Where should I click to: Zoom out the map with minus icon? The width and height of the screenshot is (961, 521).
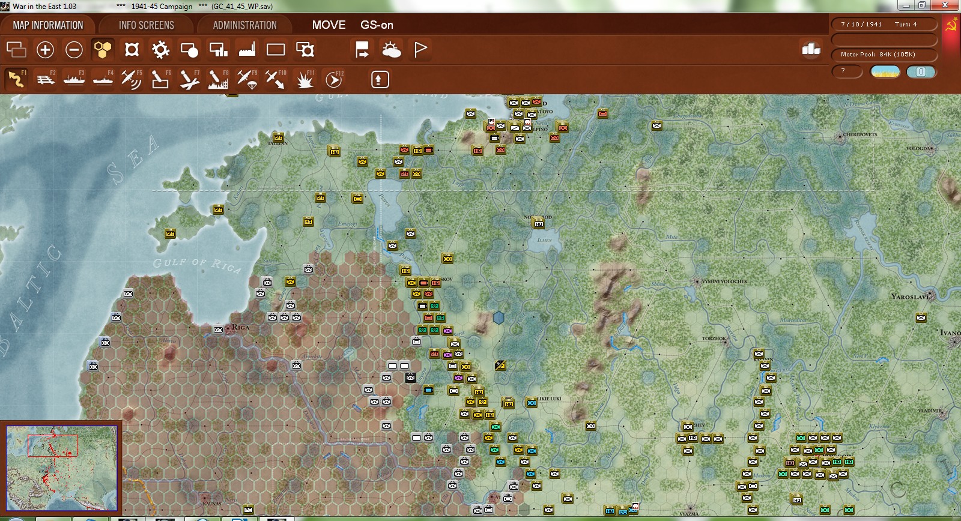(74, 50)
